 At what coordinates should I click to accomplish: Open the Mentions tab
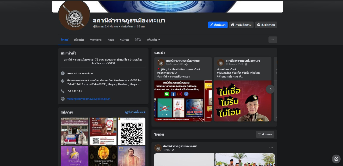point(95,40)
